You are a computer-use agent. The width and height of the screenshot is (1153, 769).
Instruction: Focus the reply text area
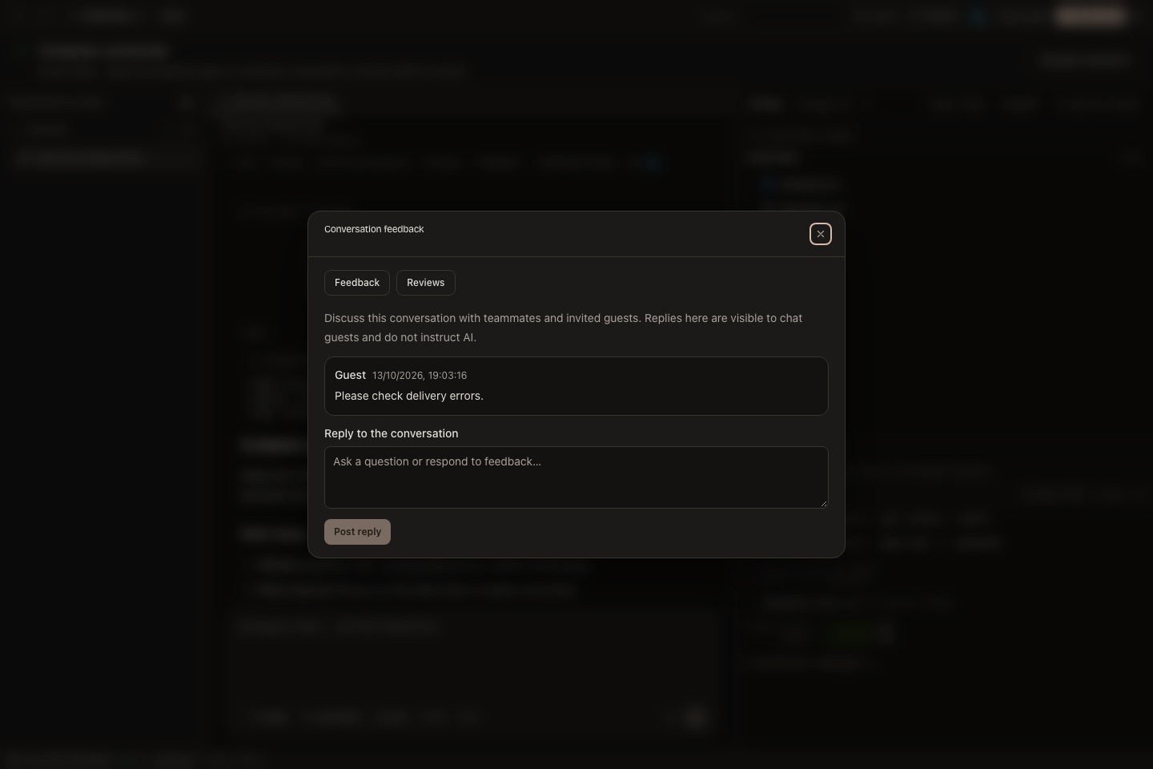click(x=576, y=477)
